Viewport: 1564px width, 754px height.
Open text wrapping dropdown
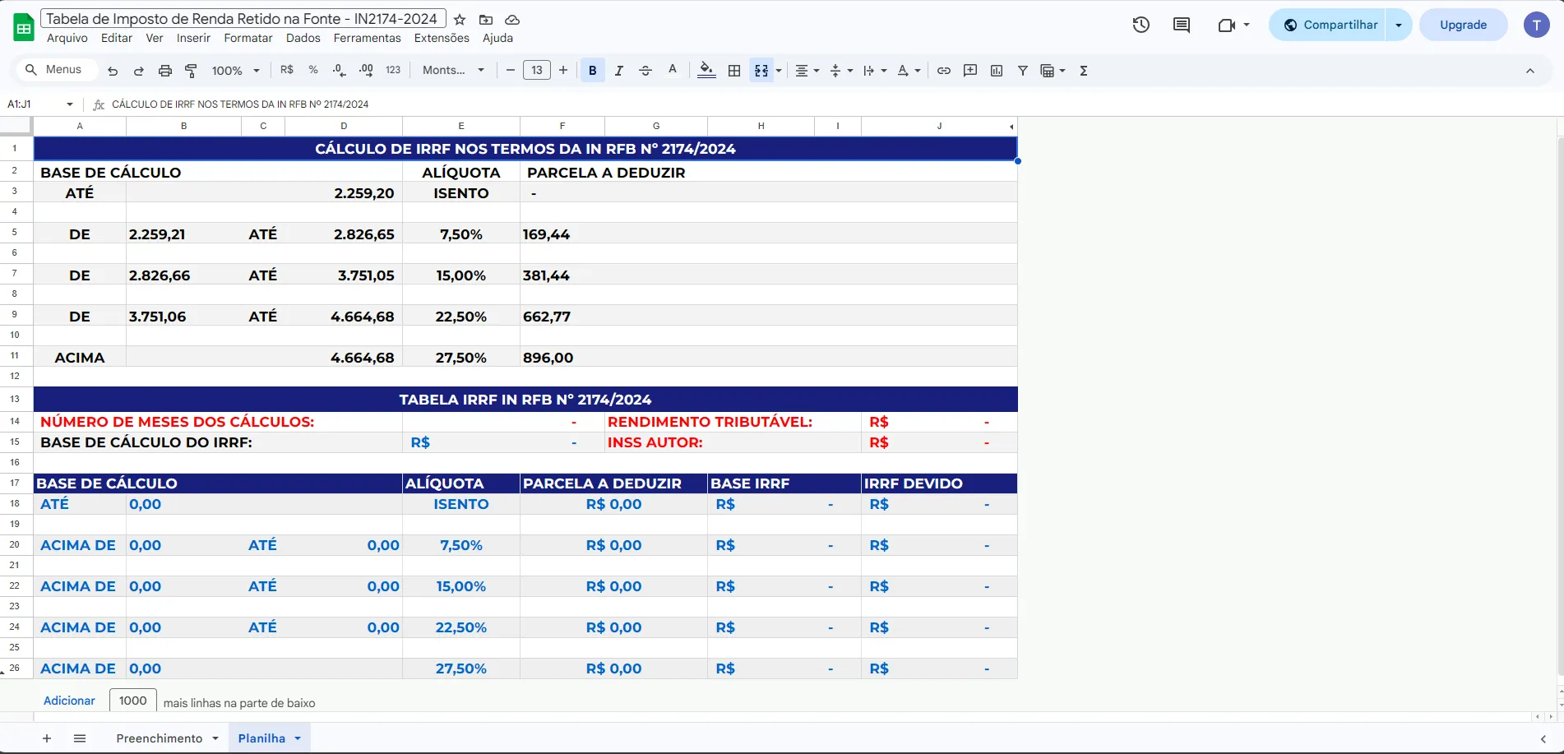(x=875, y=71)
